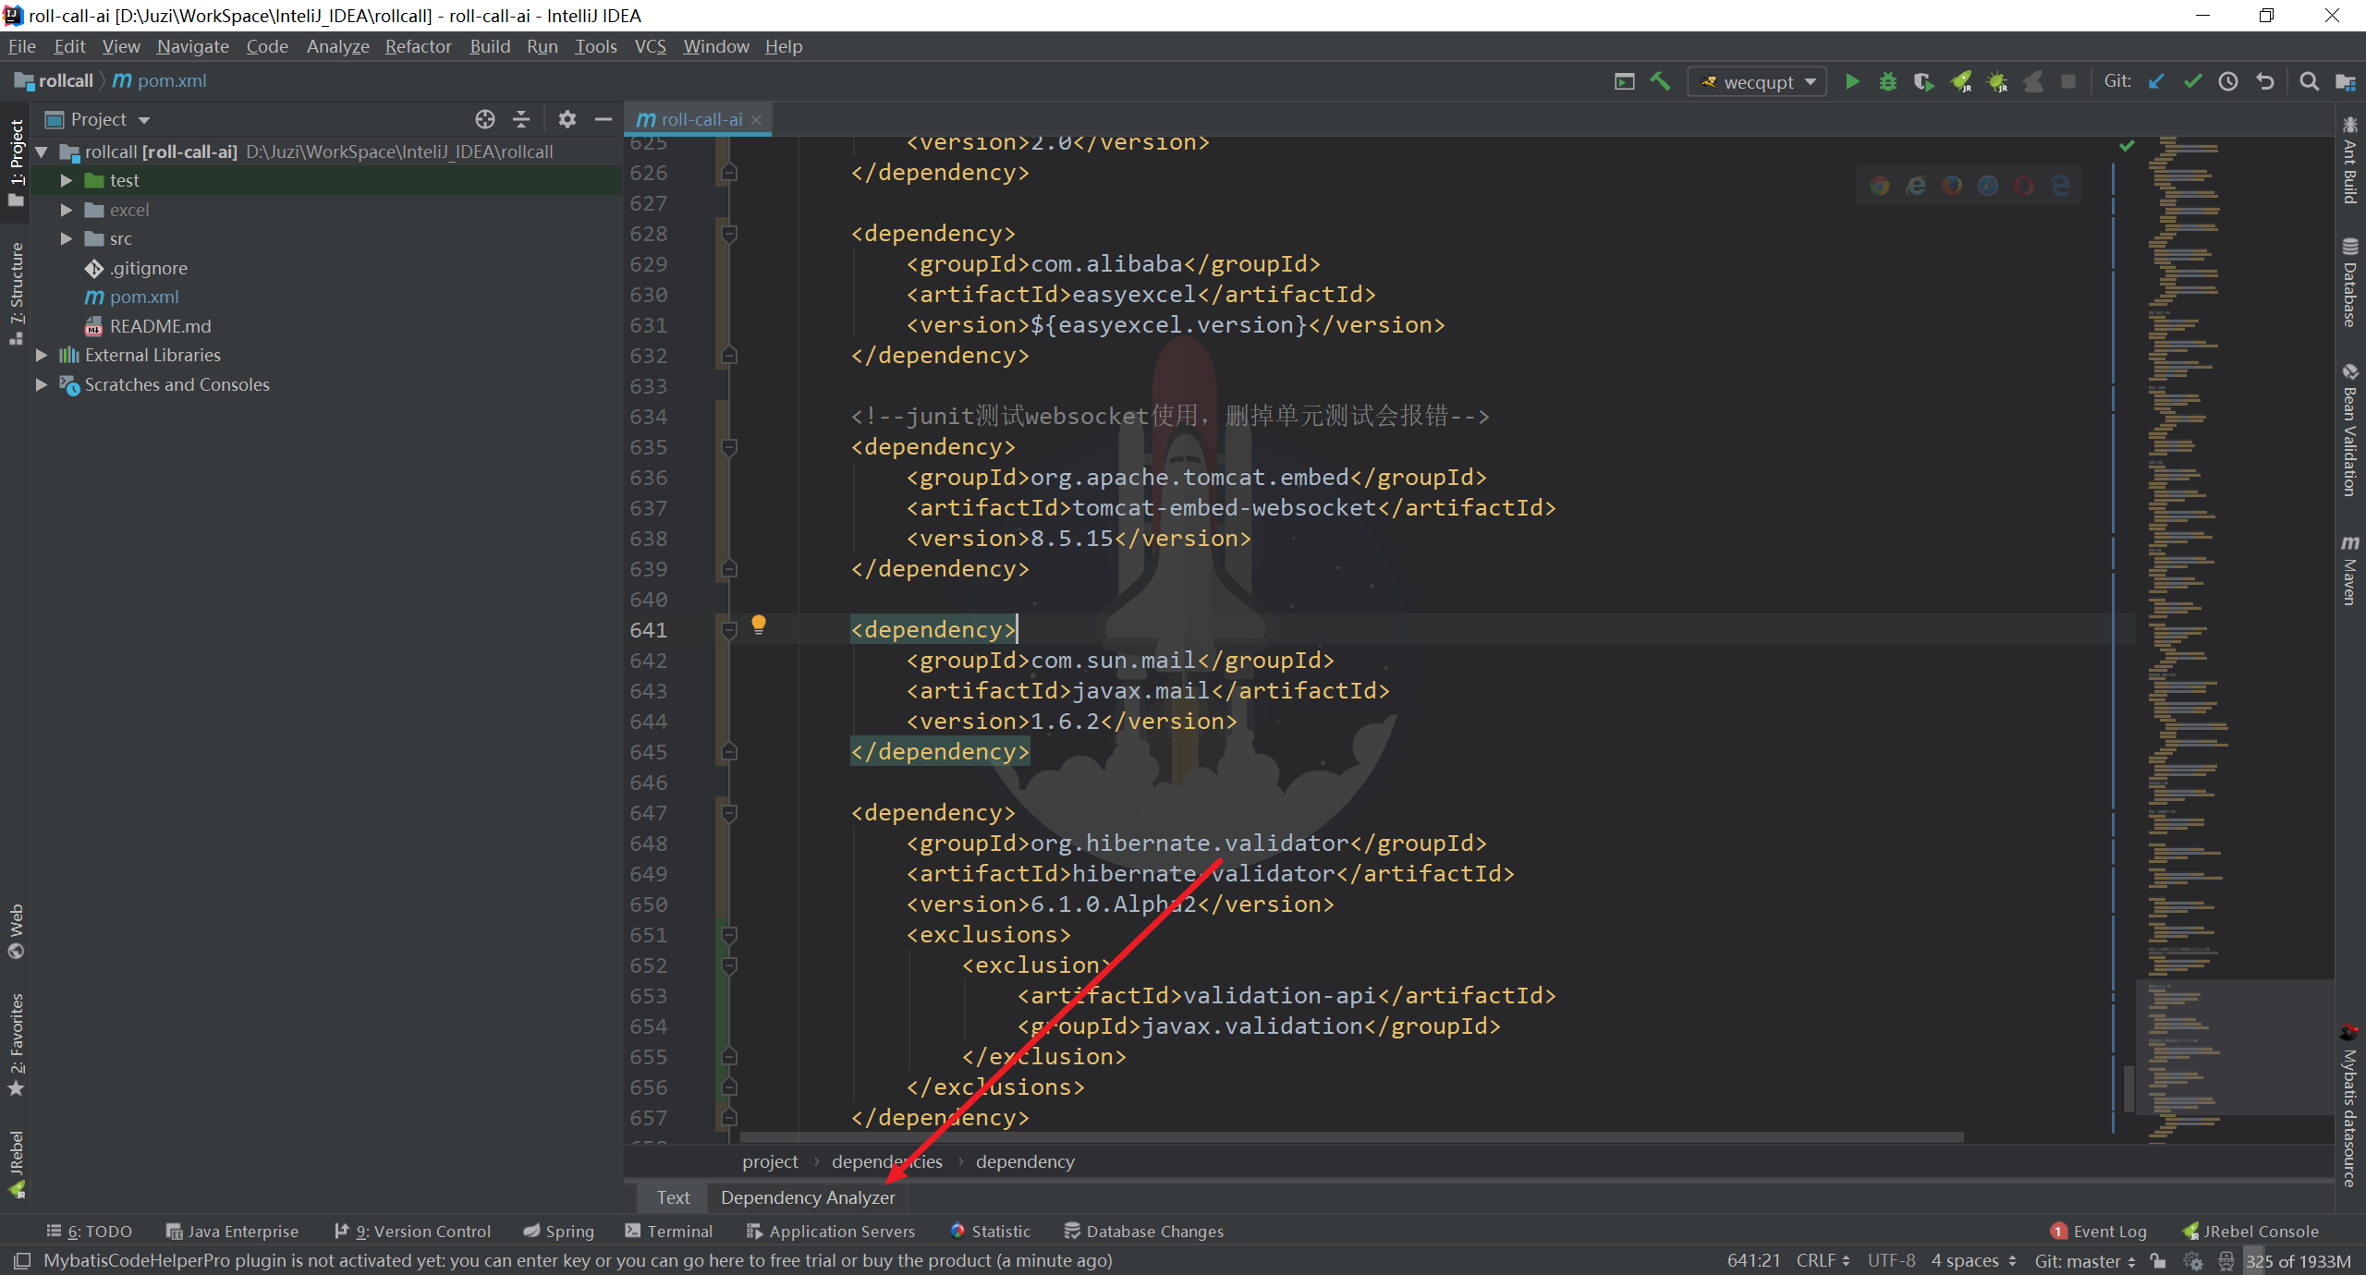2366x1275 pixels.
Task: Open the Refactor menu
Action: click(x=418, y=46)
